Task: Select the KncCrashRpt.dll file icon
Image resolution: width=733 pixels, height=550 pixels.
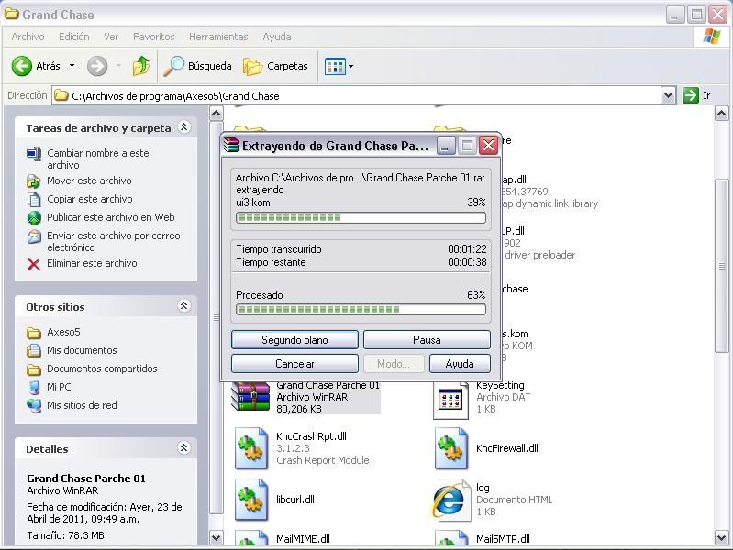Action: 251,447
